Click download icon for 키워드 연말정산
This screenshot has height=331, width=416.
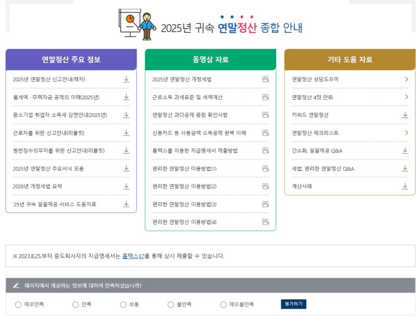click(405, 115)
